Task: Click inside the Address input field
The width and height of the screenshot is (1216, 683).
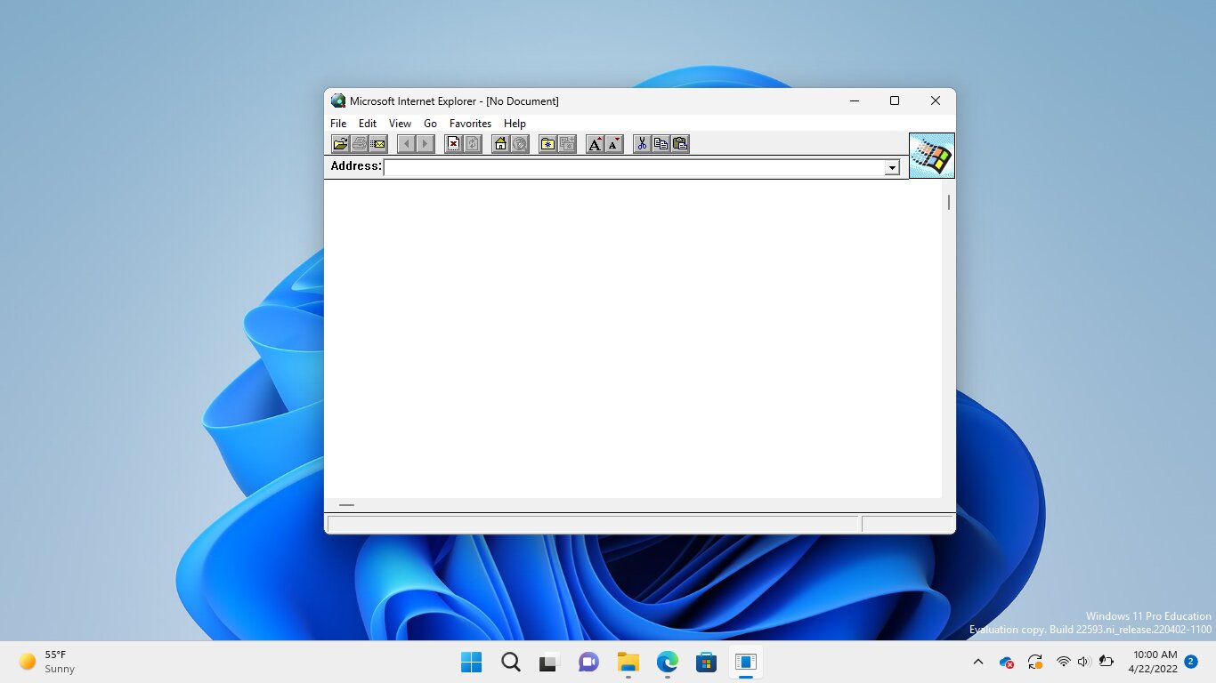Action: tap(635, 168)
